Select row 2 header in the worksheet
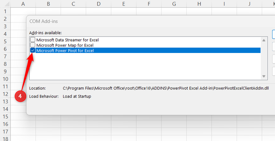The width and height of the screenshot is (275, 141). point(5,19)
